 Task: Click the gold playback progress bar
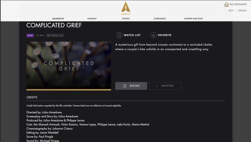[69, 90]
